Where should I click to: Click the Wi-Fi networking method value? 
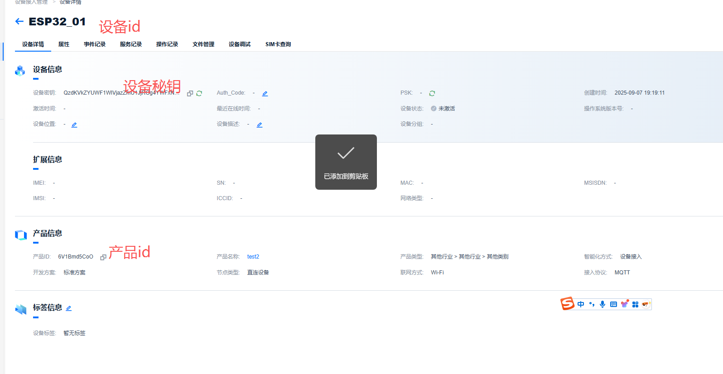point(437,273)
